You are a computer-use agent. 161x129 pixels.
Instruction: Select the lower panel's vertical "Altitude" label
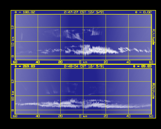pos(154,91)
